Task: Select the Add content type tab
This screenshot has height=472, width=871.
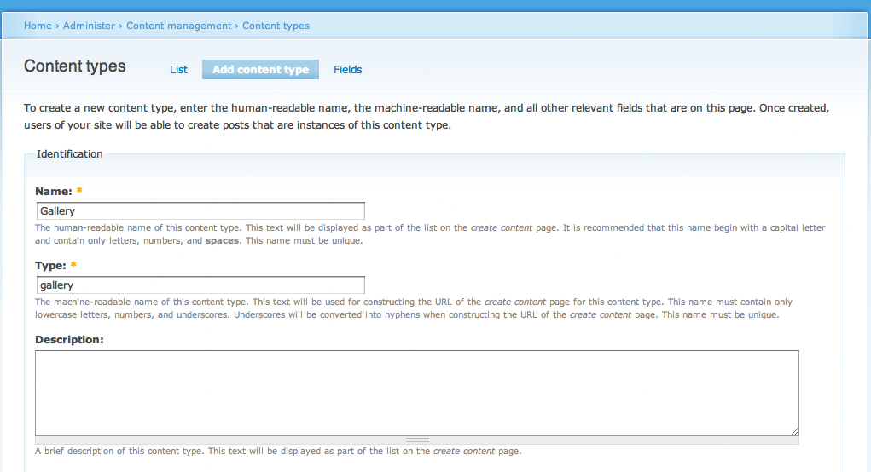Action: pos(260,69)
